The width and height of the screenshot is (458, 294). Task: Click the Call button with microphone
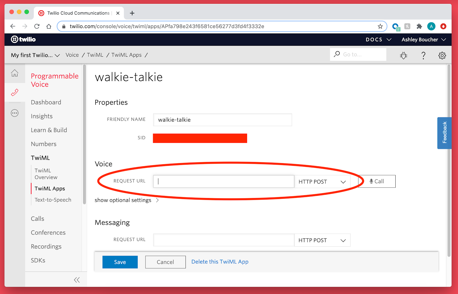pos(377,181)
